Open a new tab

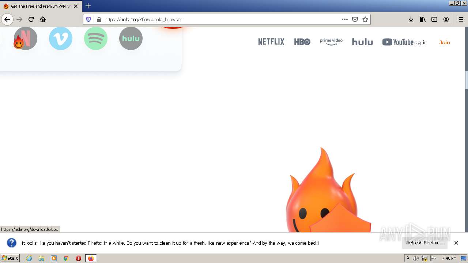click(88, 6)
